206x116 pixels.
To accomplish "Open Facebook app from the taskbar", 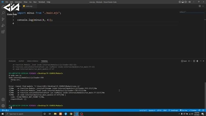I will pos(66,114).
